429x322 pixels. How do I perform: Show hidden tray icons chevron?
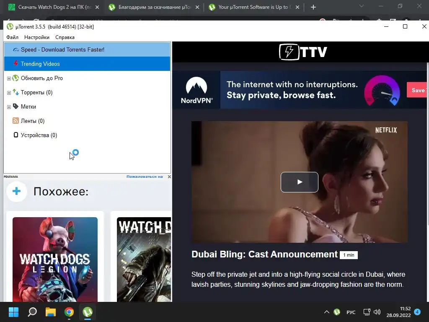pos(327,312)
